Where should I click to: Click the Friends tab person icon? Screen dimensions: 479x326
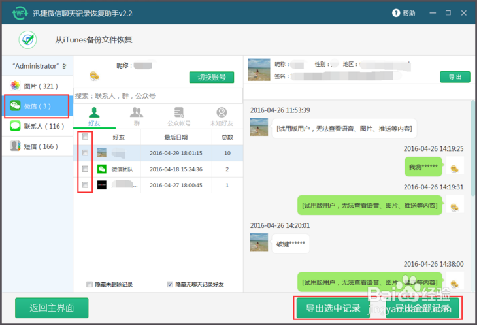coord(94,112)
